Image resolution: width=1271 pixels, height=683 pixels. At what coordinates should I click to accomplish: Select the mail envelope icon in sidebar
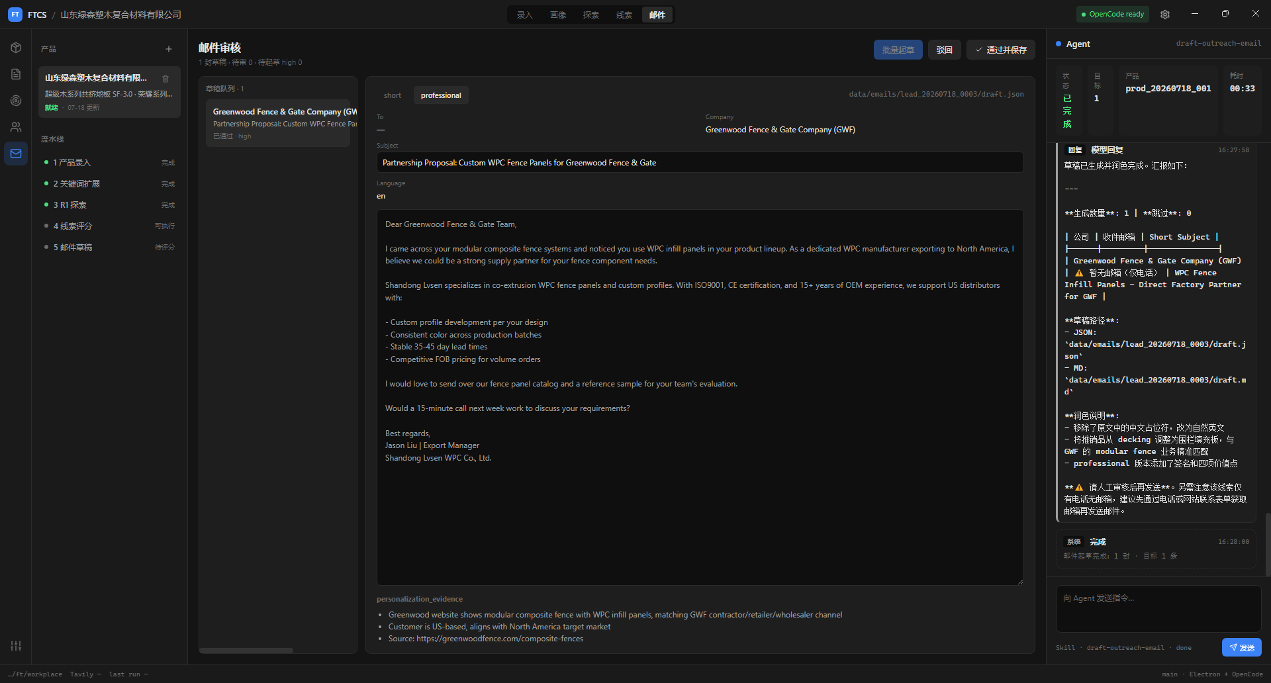(16, 154)
